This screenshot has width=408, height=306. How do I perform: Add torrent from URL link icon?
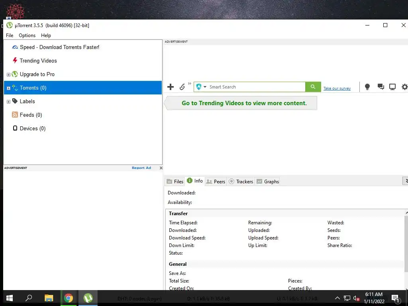(x=182, y=87)
